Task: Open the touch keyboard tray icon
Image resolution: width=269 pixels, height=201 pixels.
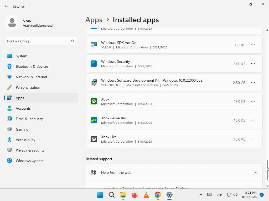Action: [x=209, y=195]
